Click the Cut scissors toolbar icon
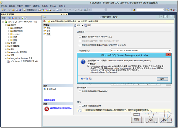178x128 pixels. click(54, 10)
